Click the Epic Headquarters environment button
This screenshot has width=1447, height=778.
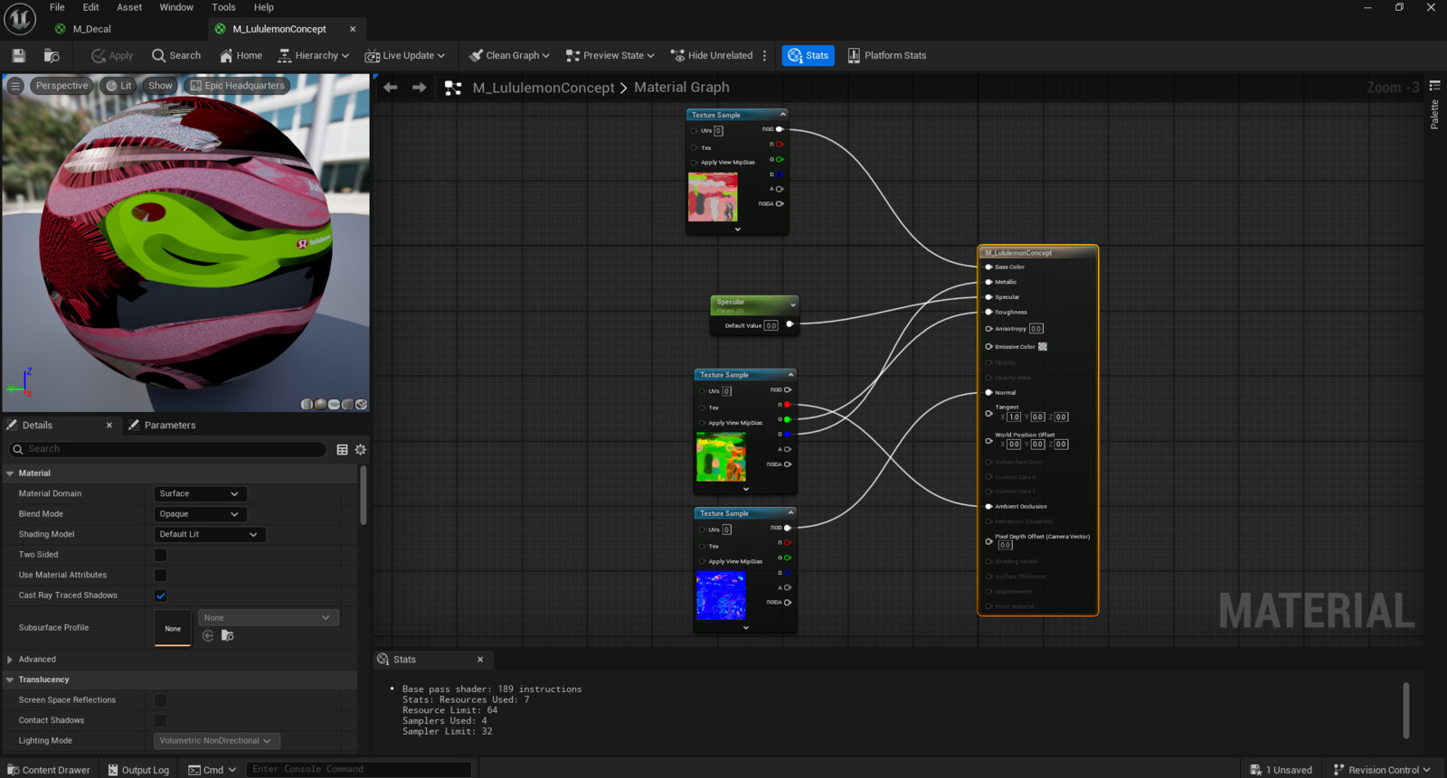[238, 86]
